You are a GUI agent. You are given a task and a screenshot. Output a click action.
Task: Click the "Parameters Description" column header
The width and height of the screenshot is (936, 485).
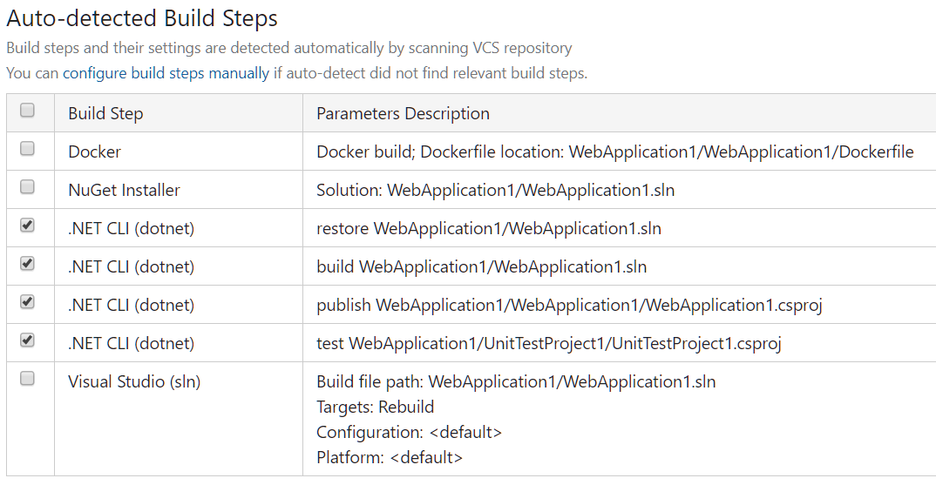[x=403, y=113]
